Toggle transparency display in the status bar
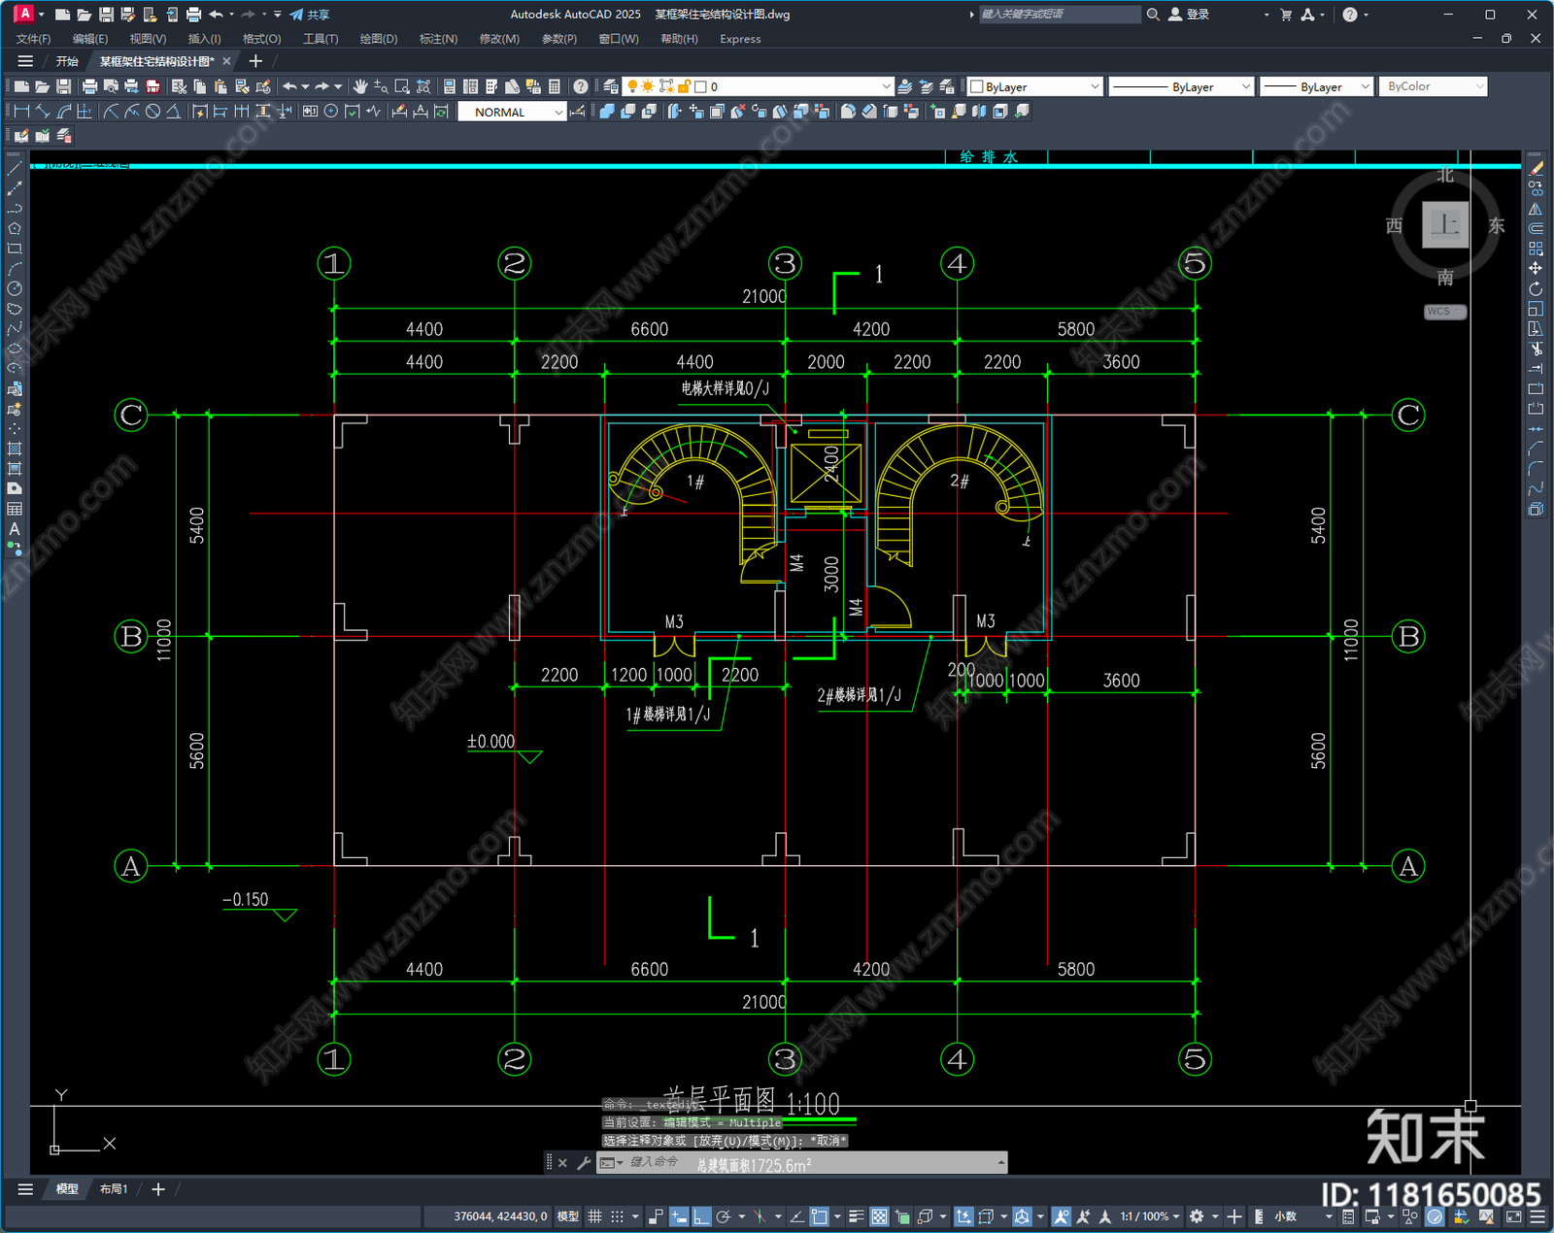The image size is (1554, 1233). pyautogui.click(x=879, y=1216)
